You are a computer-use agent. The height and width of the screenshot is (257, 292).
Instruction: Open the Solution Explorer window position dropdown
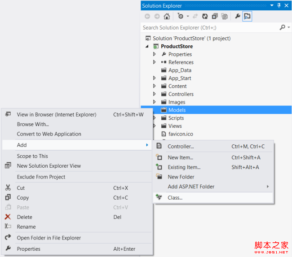271,5
